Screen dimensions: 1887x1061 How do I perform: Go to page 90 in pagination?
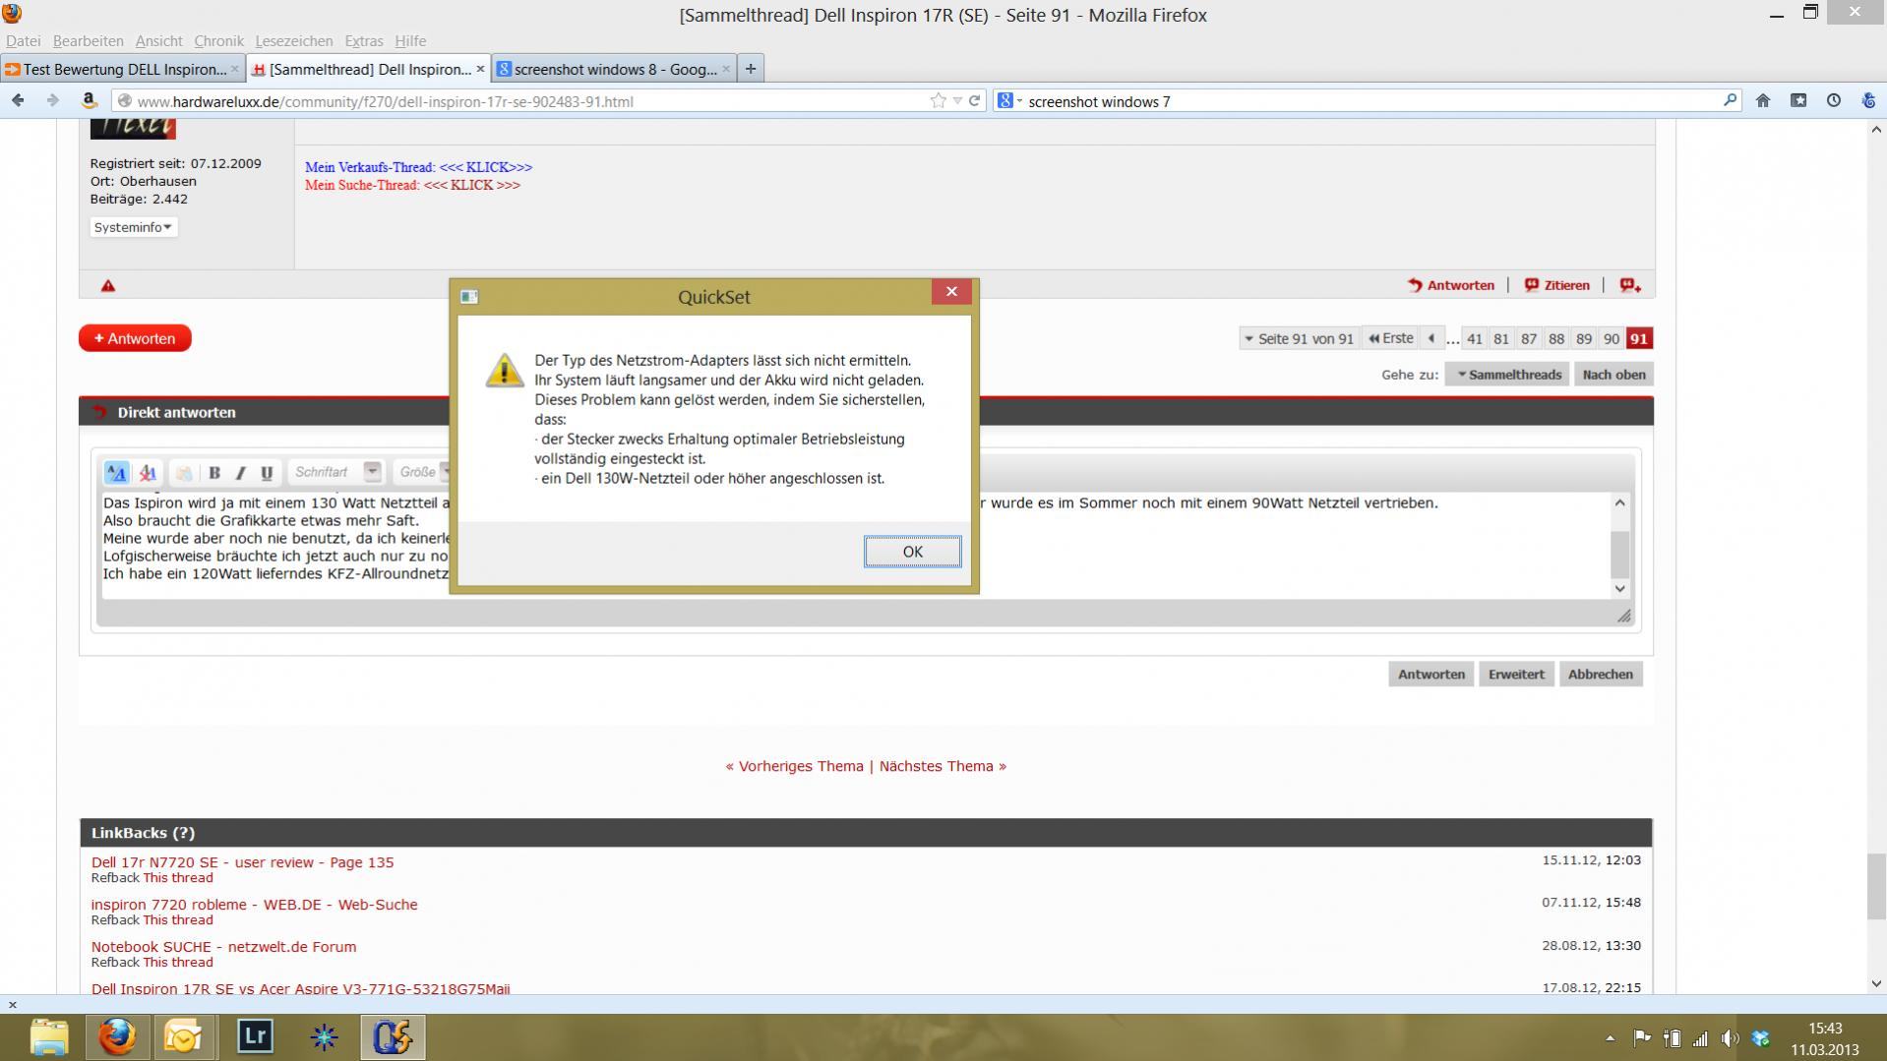pos(1611,338)
